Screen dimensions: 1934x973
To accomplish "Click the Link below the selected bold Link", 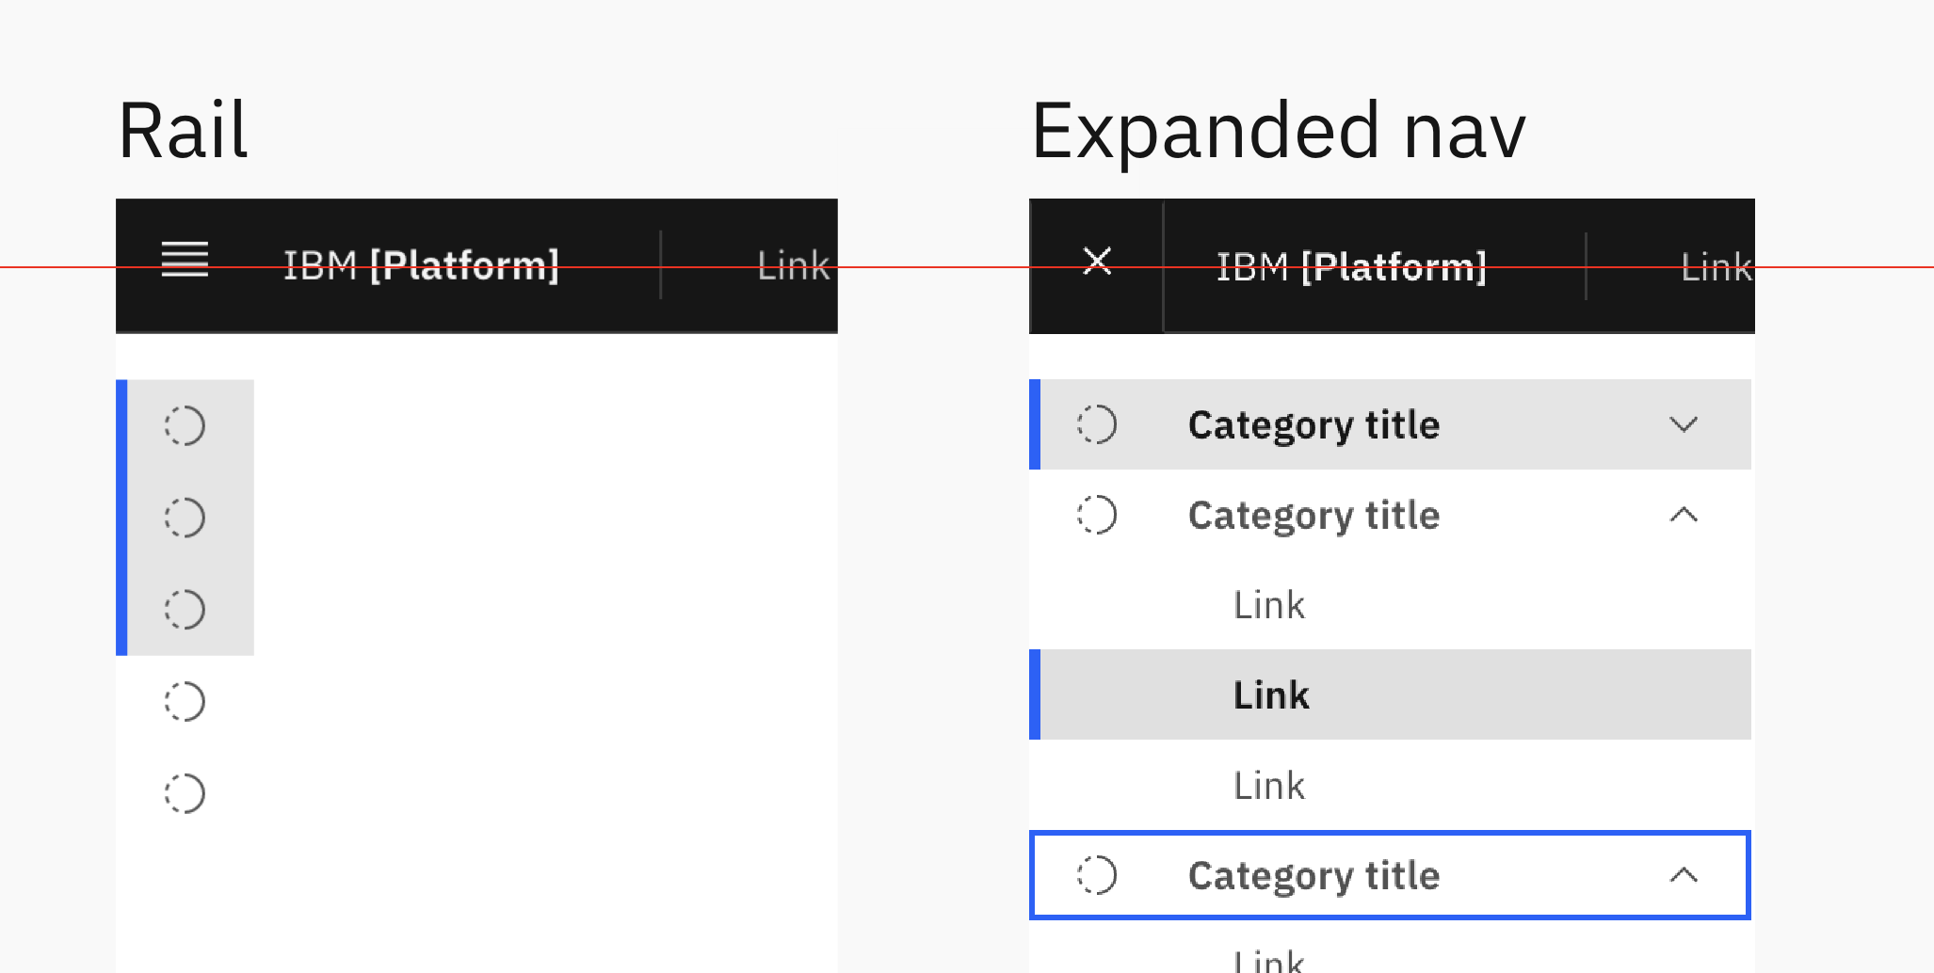I will (x=1268, y=785).
